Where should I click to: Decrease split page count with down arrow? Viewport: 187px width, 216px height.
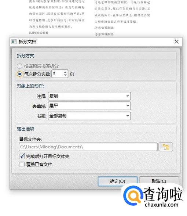point(65,76)
